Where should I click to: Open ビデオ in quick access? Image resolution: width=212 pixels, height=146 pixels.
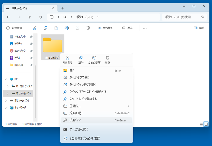click(x=17, y=58)
